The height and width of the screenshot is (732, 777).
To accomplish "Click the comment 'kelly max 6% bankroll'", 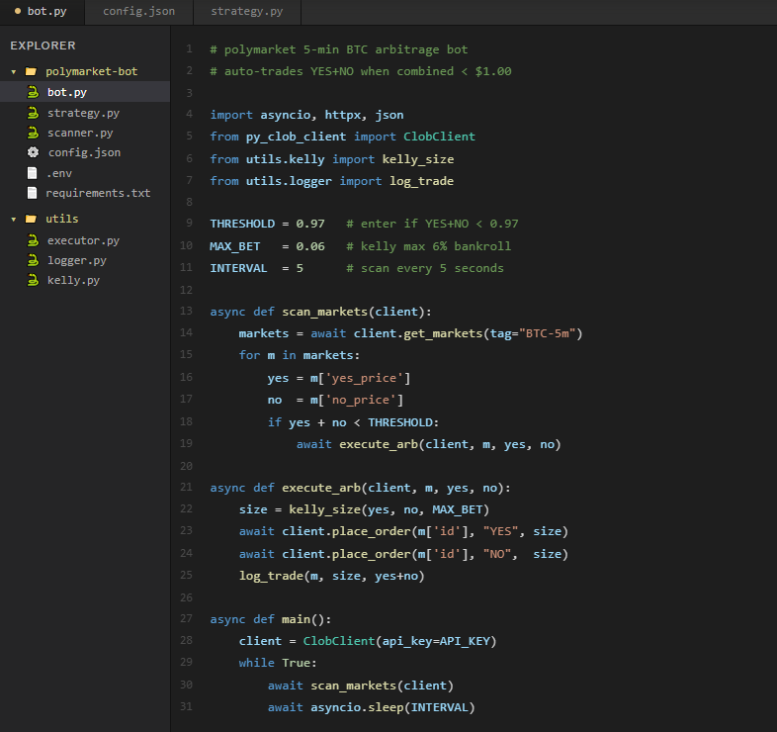I will pyautogui.click(x=428, y=246).
